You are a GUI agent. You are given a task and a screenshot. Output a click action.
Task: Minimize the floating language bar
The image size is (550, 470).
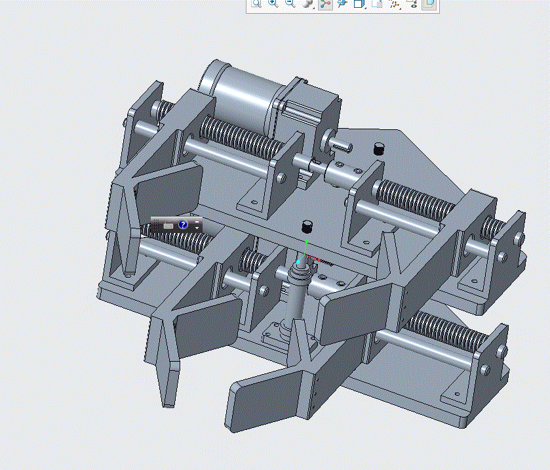click(x=197, y=222)
